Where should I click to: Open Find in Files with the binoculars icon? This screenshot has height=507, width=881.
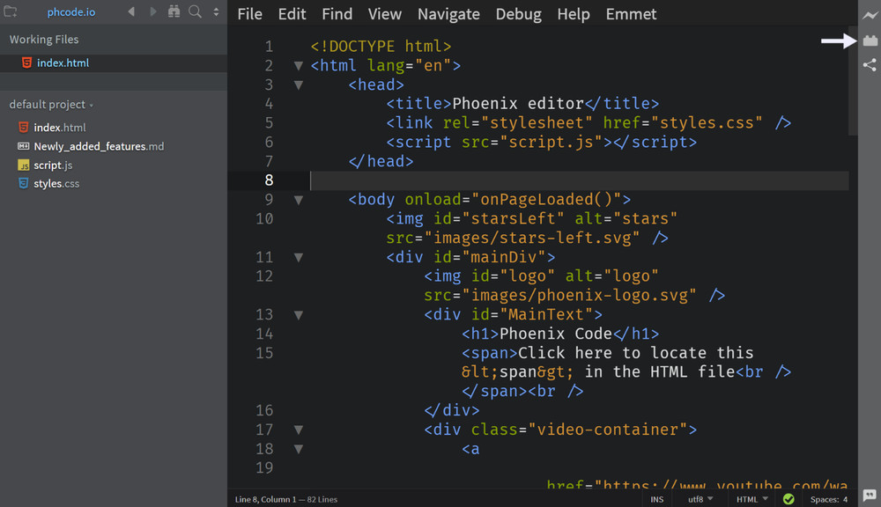click(x=174, y=11)
